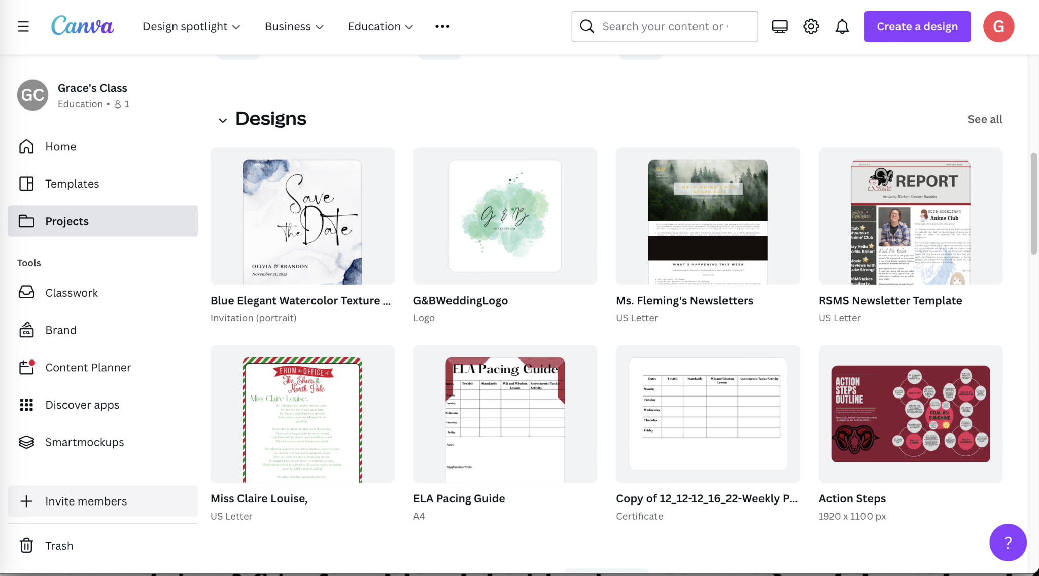Open the hamburger main menu icon

pyautogui.click(x=23, y=26)
